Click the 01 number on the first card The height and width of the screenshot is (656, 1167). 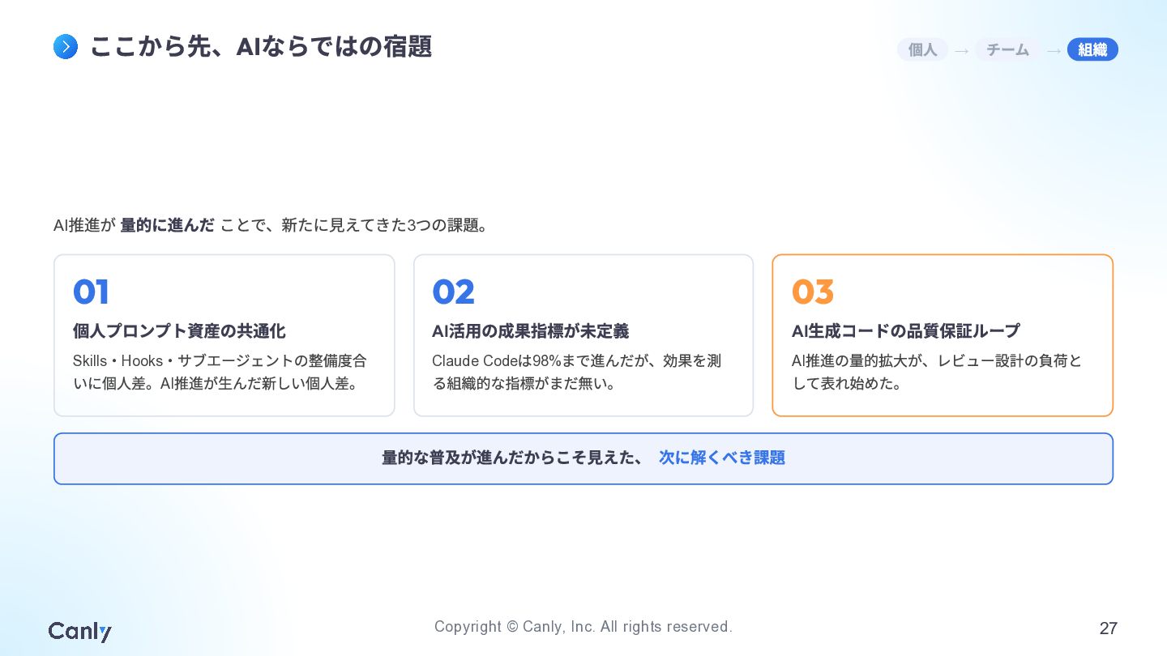pyautogui.click(x=91, y=292)
